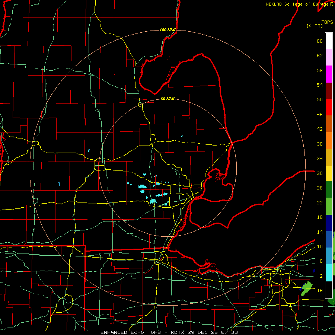
Task: Click the legend value "18"
Action: [320, 217]
